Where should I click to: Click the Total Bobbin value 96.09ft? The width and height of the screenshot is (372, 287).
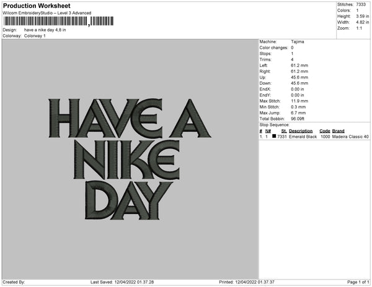click(x=298, y=119)
